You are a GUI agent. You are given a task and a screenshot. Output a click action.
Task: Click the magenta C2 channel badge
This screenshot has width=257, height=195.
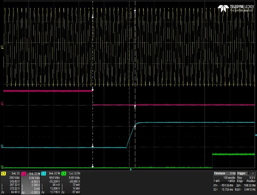pos(24,173)
